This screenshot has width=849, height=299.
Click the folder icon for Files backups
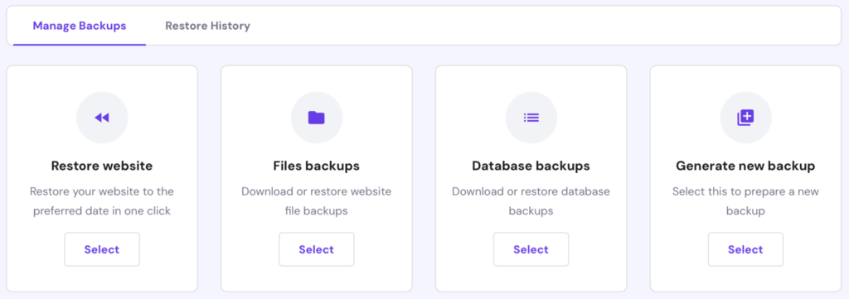[316, 118]
